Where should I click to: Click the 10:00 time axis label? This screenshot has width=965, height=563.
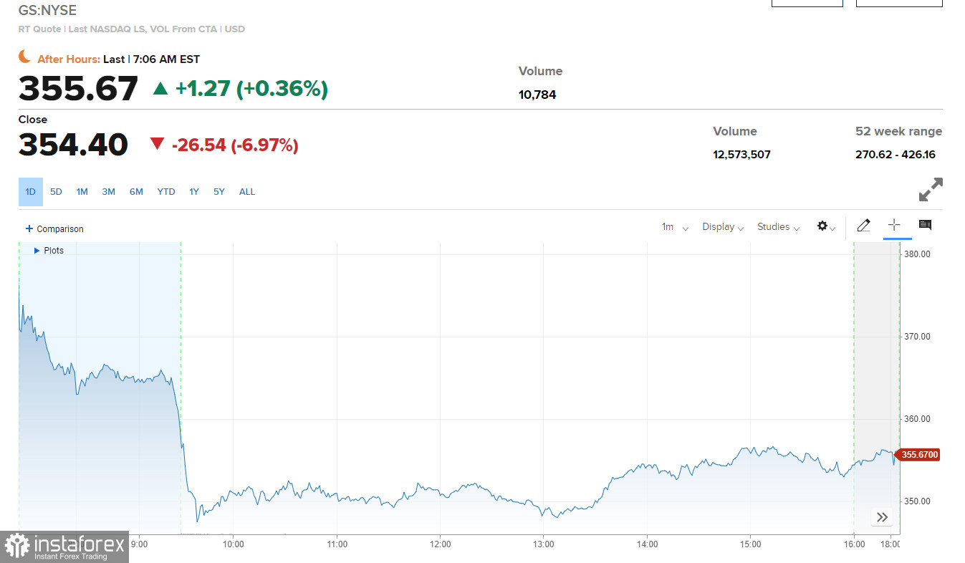click(234, 544)
